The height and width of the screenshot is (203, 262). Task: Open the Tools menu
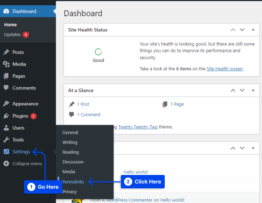[x=18, y=140]
